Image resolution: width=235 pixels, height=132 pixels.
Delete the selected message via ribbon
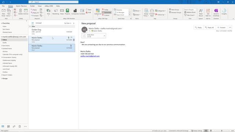coord(21,12)
